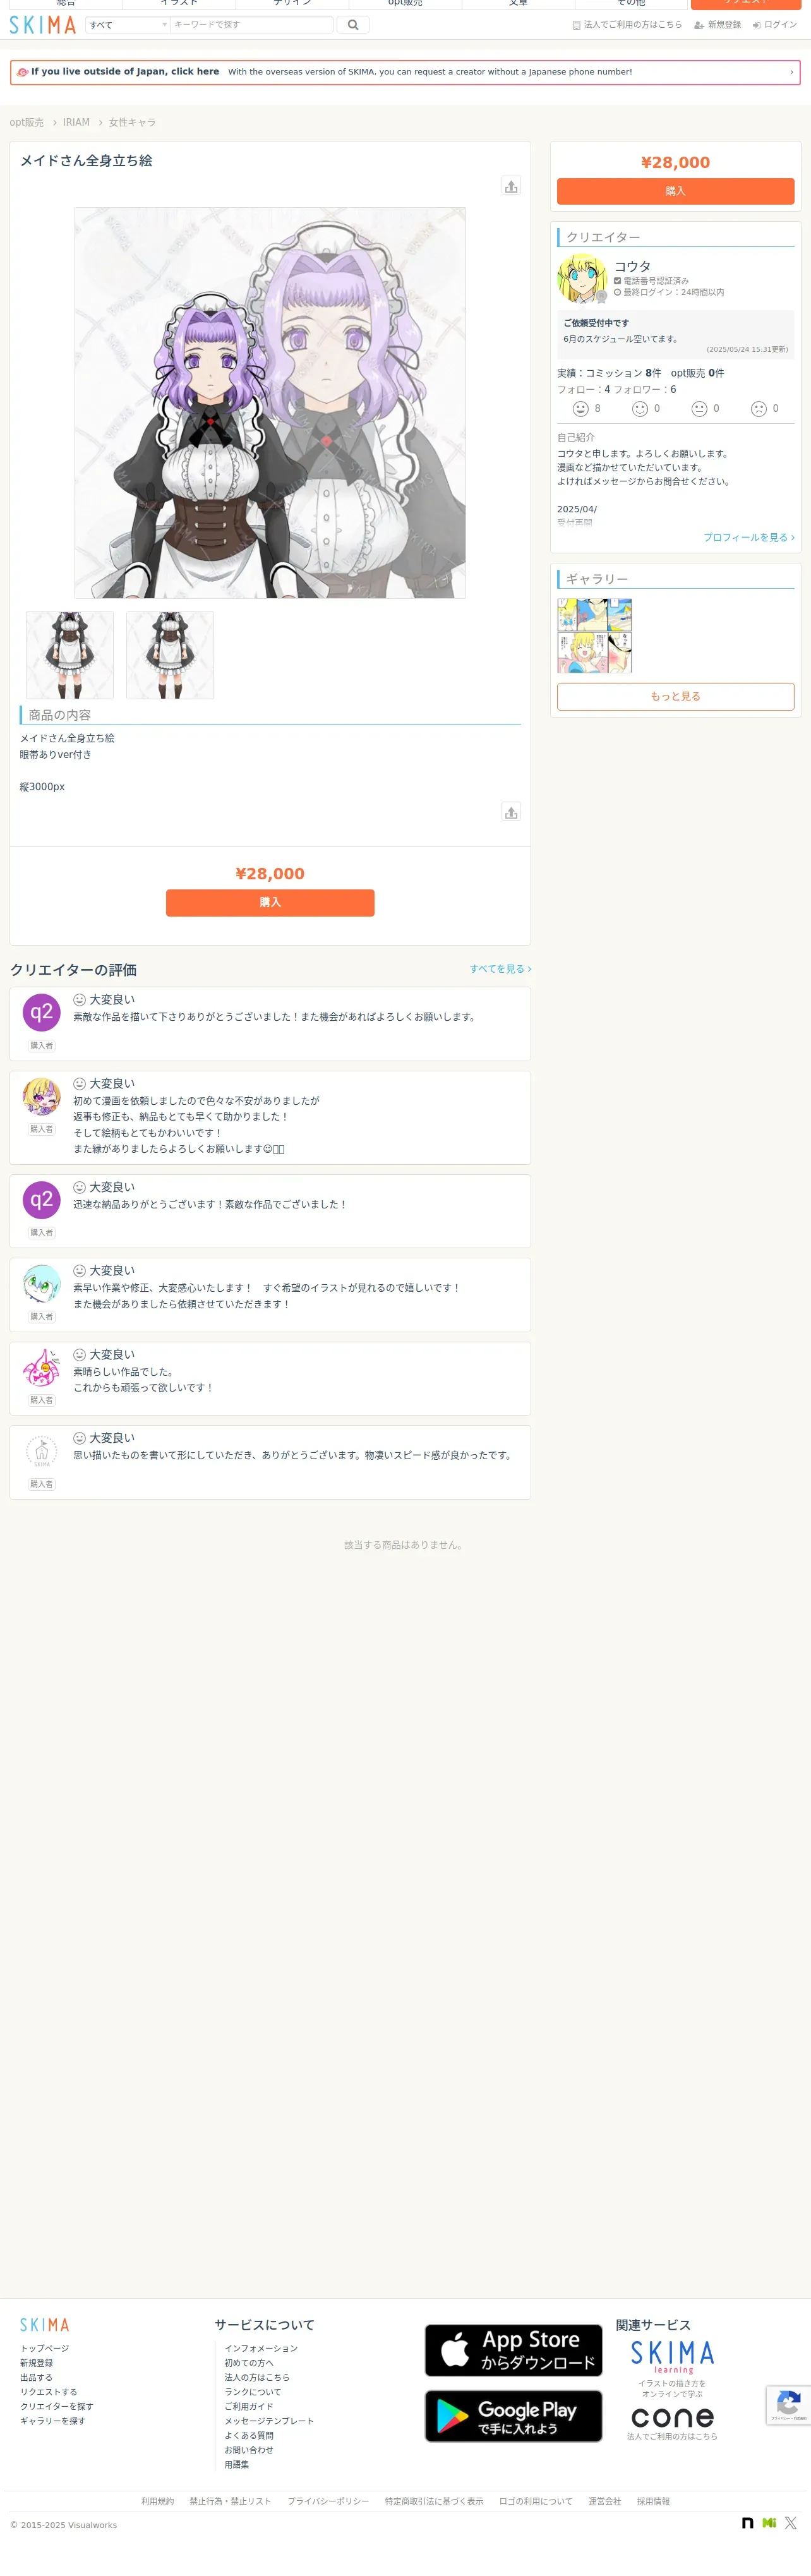Click 新規登録 in the top header
The image size is (811, 2576).
(x=718, y=25)
